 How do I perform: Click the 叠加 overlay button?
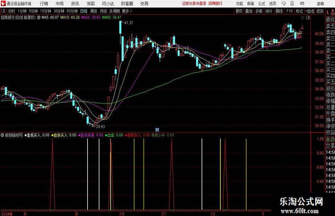tap(249, 11)
